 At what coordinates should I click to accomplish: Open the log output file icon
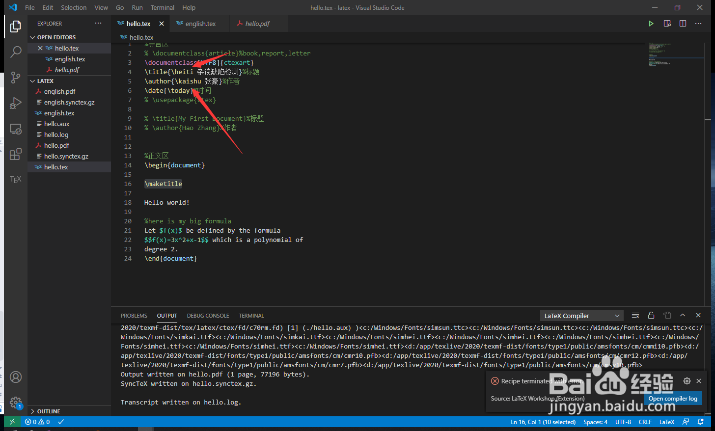pos(667,315)
